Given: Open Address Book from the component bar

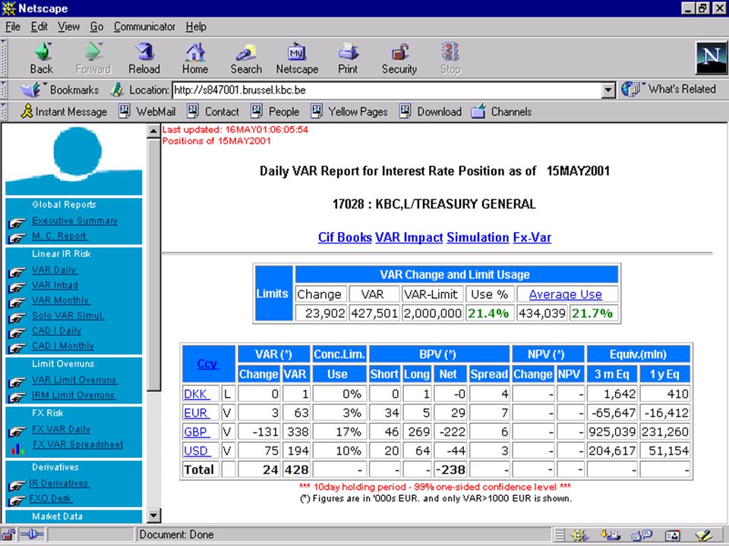Looking at the screenshot, I should (673, 535).
